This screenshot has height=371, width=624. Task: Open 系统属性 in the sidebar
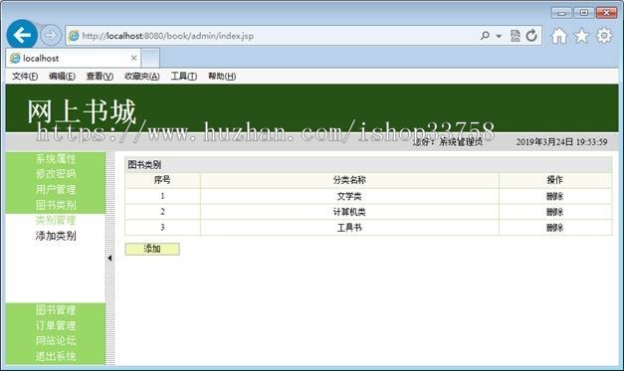(x=56, y=159)
